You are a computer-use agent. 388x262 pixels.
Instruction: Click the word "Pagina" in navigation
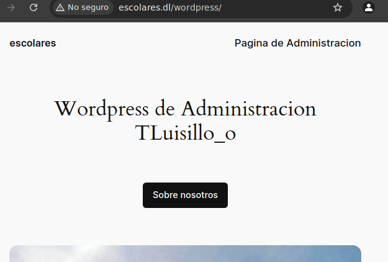[251, 43]
